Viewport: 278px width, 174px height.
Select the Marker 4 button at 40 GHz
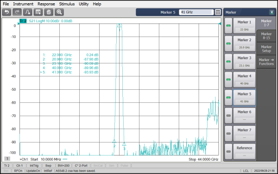[244, 80]
